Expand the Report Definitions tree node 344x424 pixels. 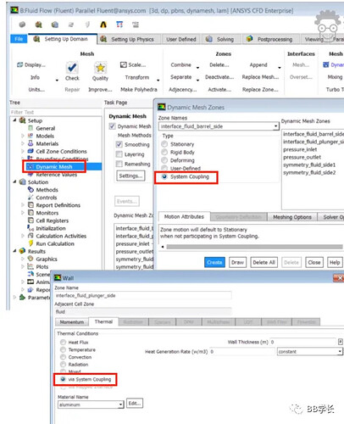23,204
